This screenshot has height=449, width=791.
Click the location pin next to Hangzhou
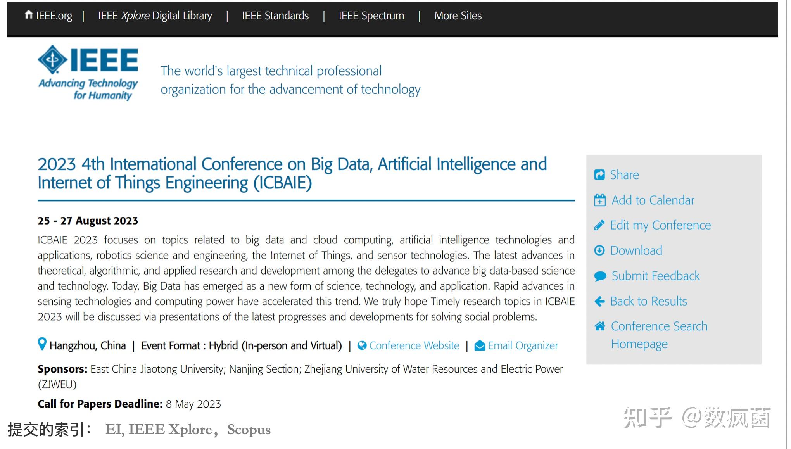[x=42, y=344]
